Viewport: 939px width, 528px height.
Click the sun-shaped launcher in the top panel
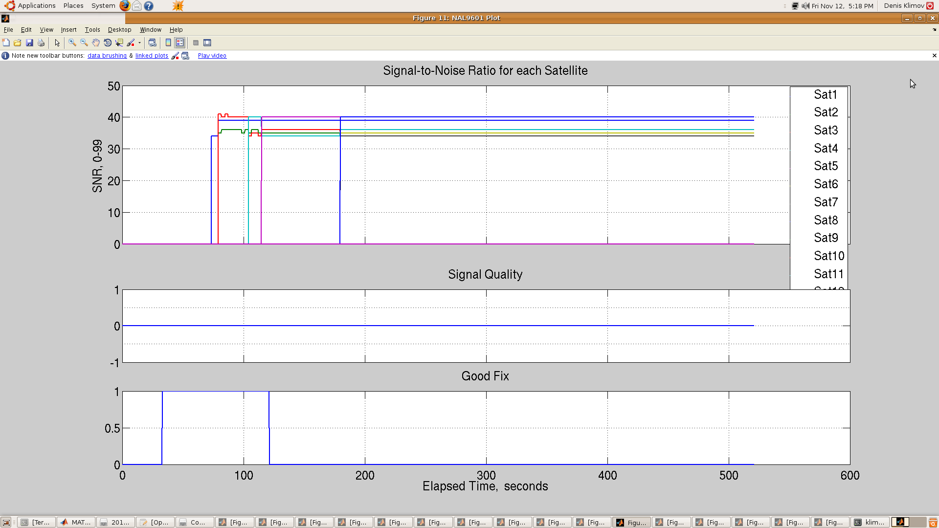178,6
